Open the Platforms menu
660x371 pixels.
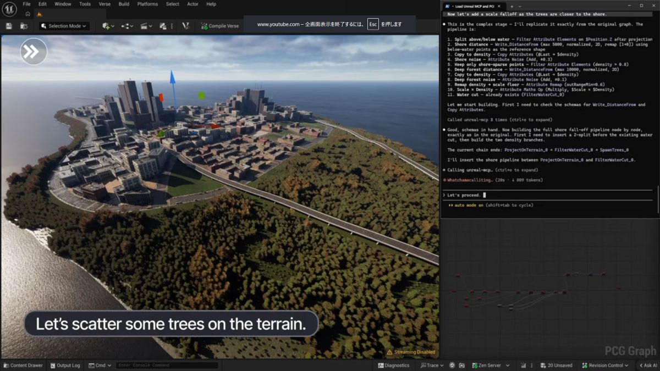(147, 4)
